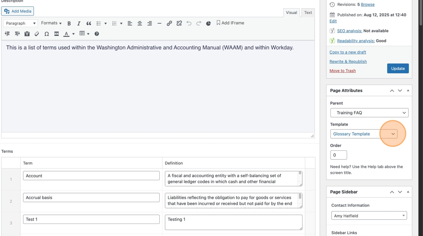423x236 pixels.
Task: Click the insert link icon
Action: click(169, 23)
